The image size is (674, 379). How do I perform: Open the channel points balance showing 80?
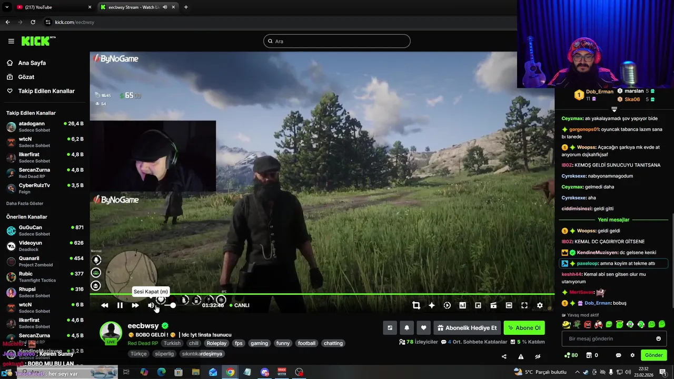(x=571, y=355)
